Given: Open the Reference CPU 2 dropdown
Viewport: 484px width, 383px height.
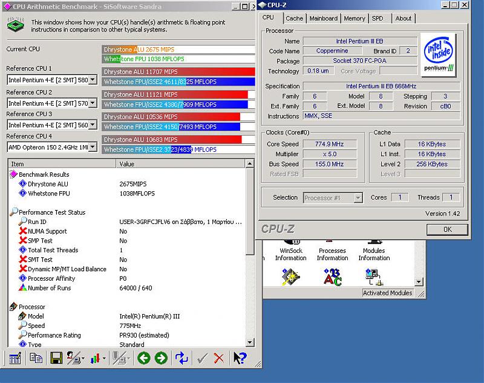Looking at the screenshot, I should click(x=93, y=103).
